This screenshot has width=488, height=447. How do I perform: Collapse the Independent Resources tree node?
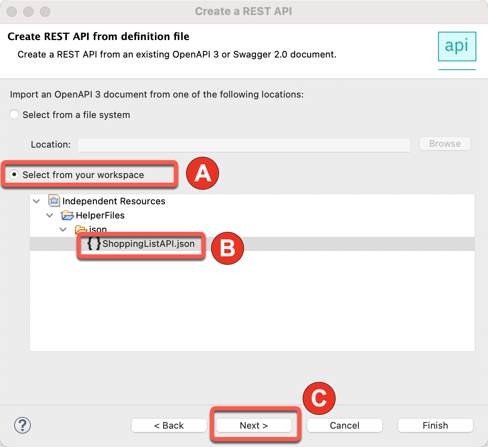click(36, 201)
